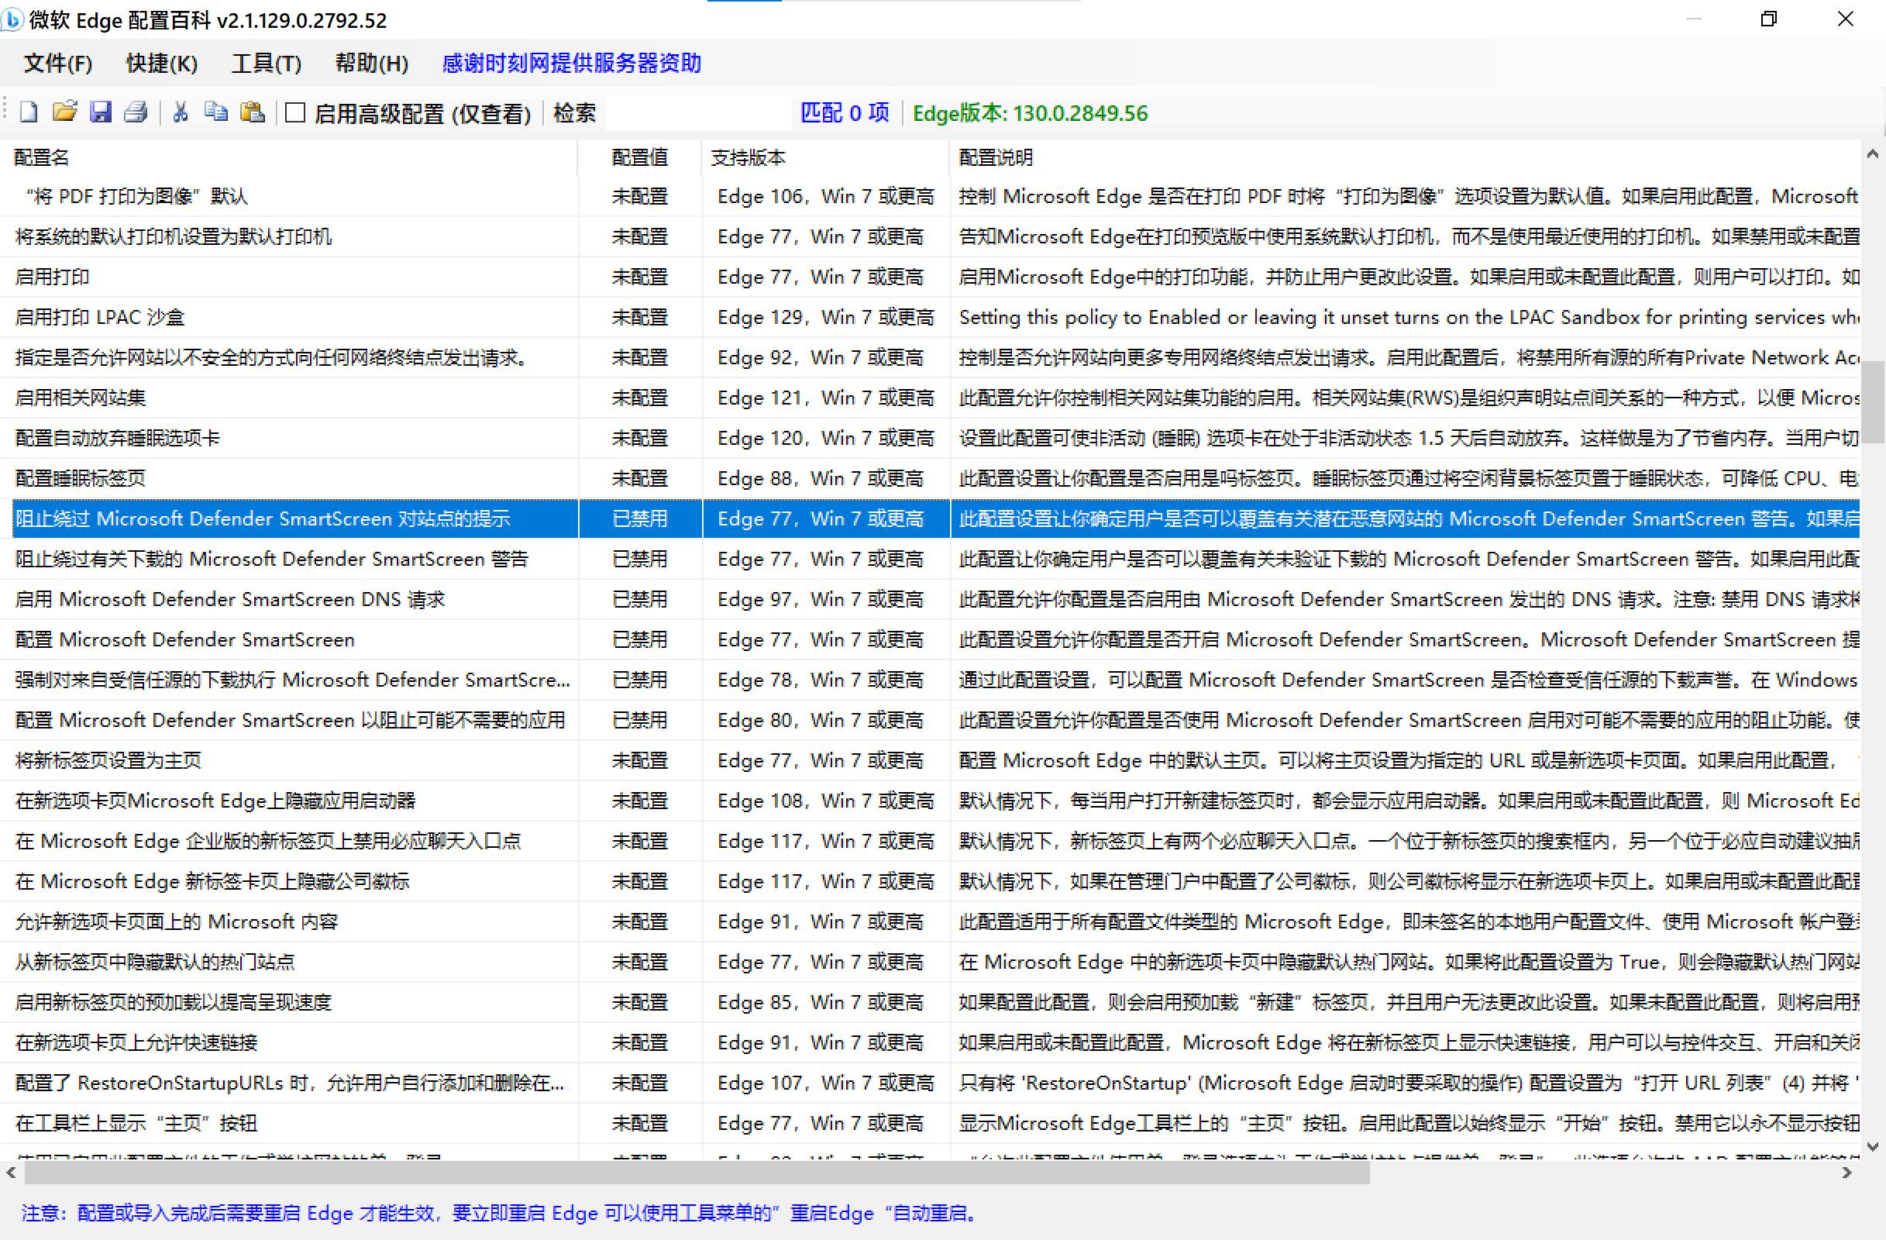Image resolution: width=1886 pixels, height=1240 pixels.
Task: Sort by the 配置值 column header
Action: (639, 157)
